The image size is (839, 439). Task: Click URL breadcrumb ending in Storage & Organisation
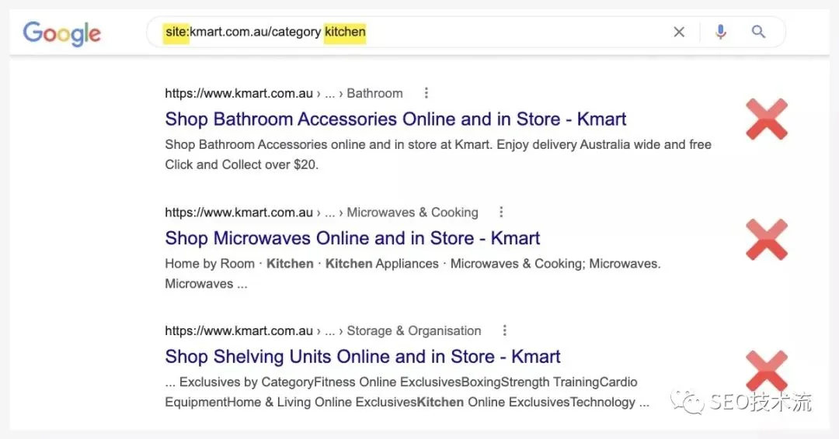pos(323,330)
